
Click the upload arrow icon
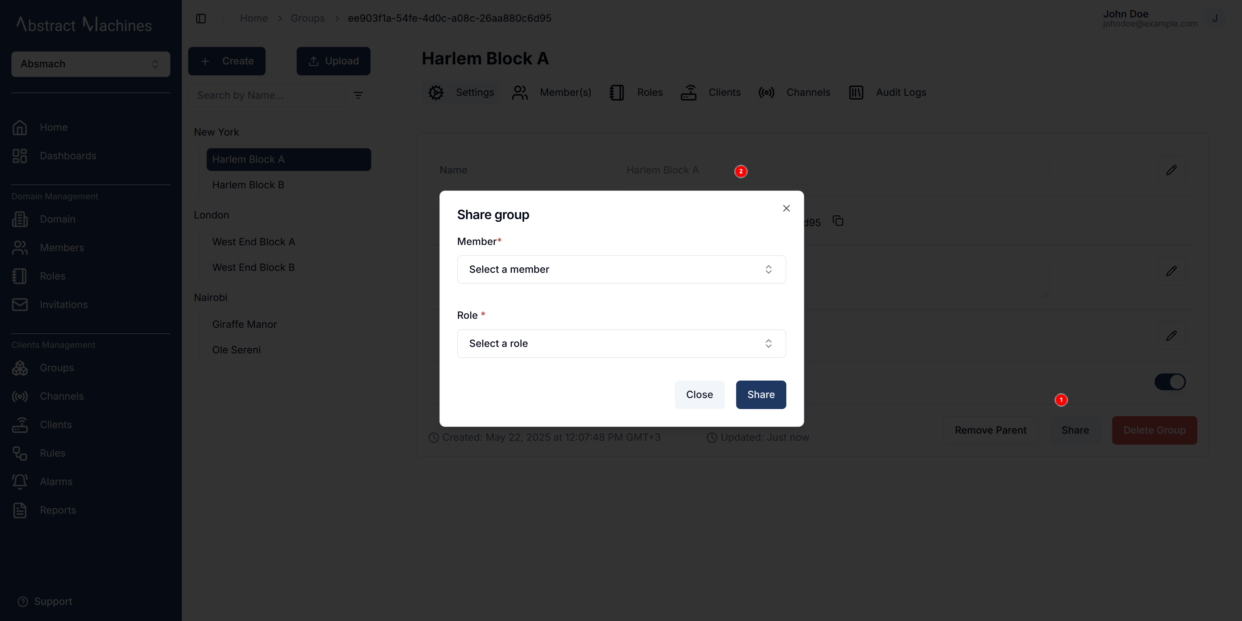click(x=313, y=61)
